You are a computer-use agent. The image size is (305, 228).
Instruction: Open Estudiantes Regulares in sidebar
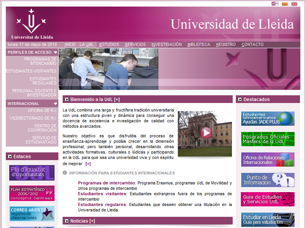point(43,81)
